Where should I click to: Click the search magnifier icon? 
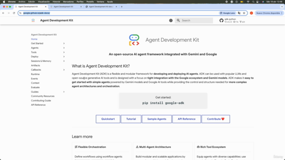coord(178,20)
